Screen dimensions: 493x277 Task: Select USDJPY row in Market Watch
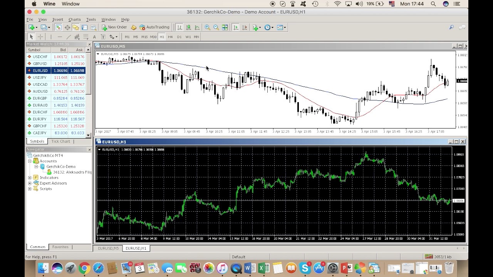(x=56, y=77)
